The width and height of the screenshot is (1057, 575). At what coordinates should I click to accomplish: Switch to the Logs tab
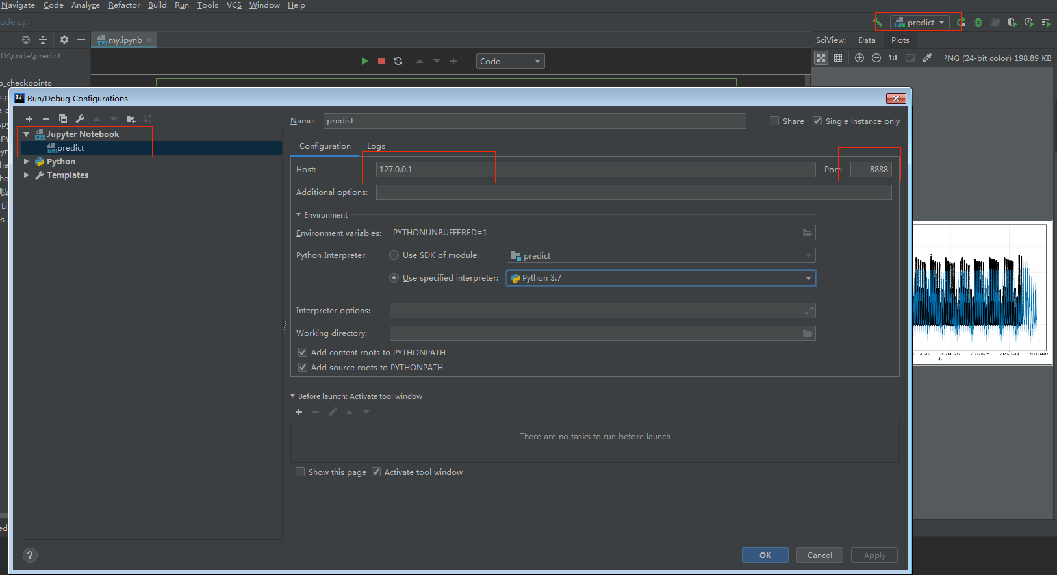pyautogui.click(x=376, y=146)
